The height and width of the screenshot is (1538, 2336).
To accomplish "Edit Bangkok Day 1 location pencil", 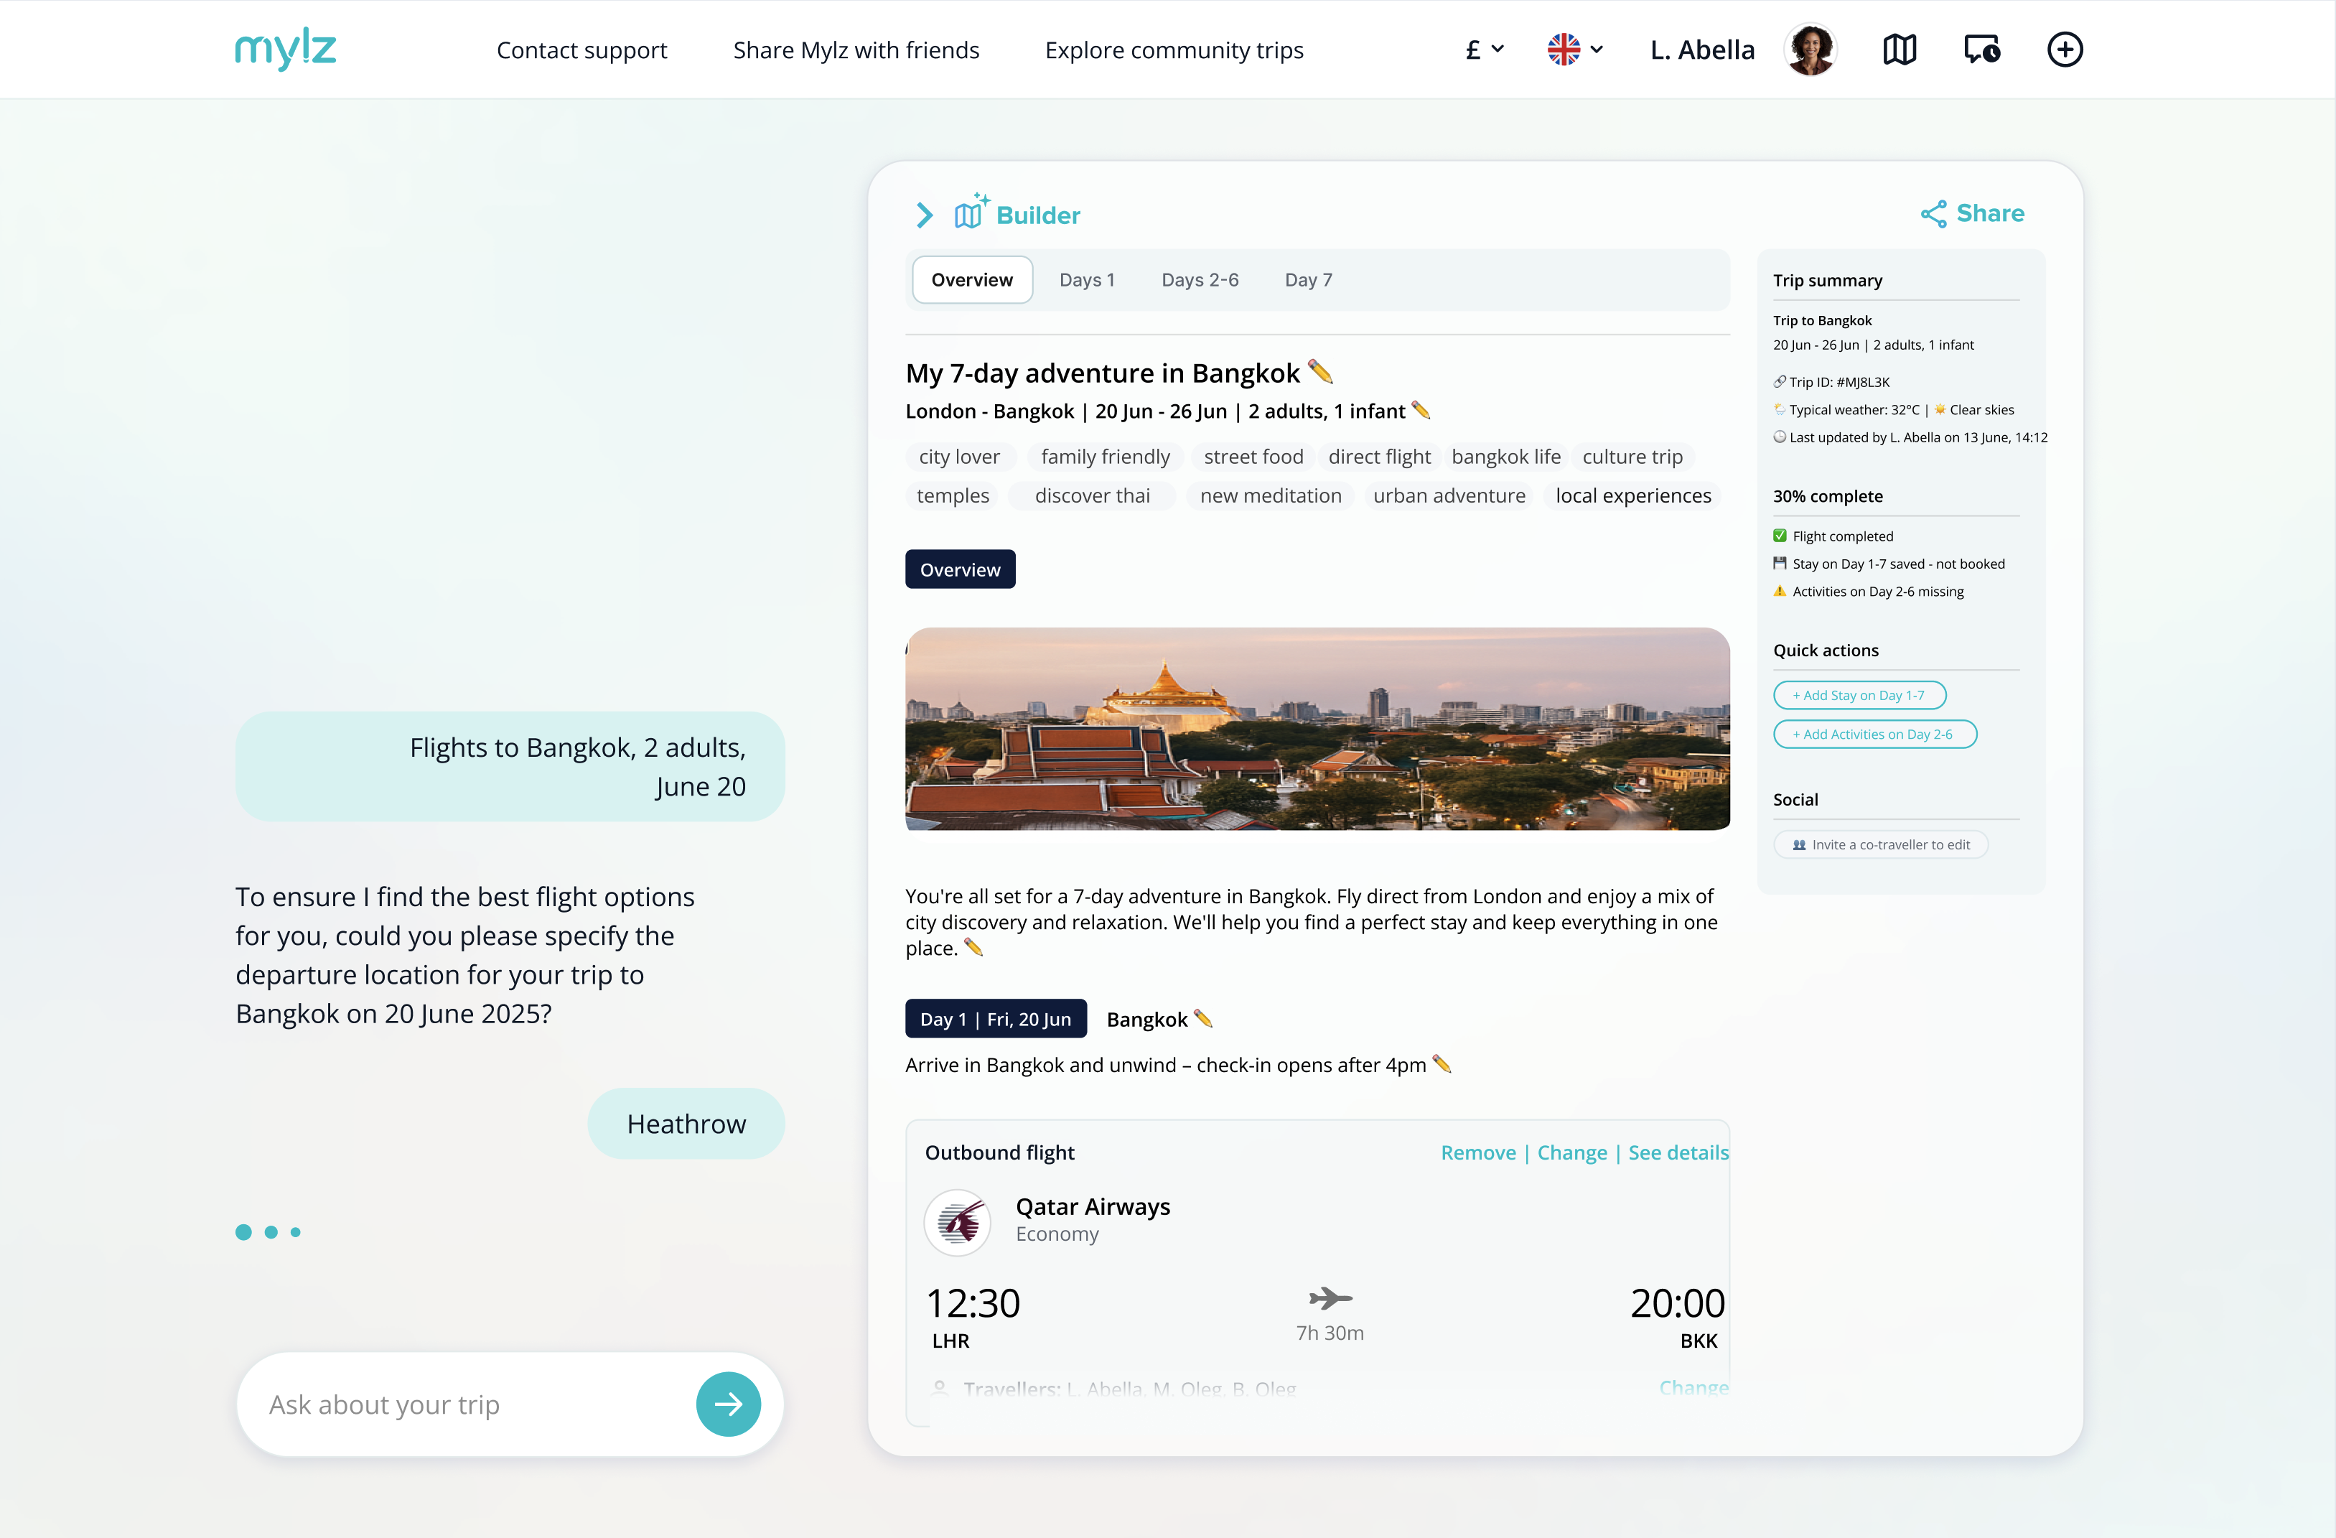I will [x=1203, y=1019].
